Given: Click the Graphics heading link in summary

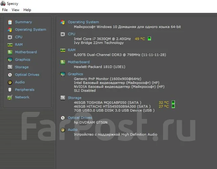Looking at the screenshot, I should [75, 74].
